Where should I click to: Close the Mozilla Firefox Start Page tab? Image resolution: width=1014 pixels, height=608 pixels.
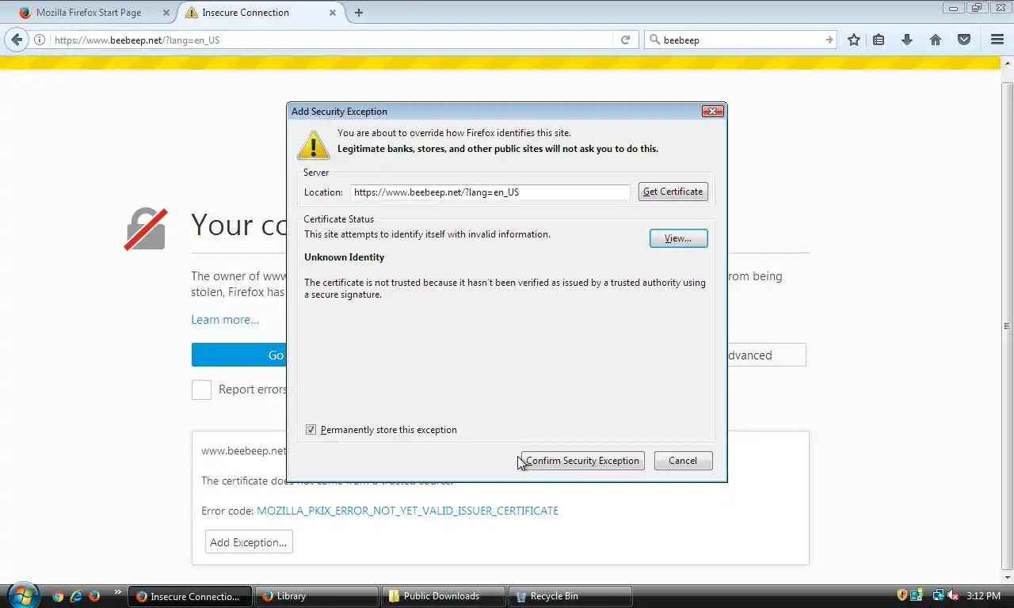coord(166,13)
